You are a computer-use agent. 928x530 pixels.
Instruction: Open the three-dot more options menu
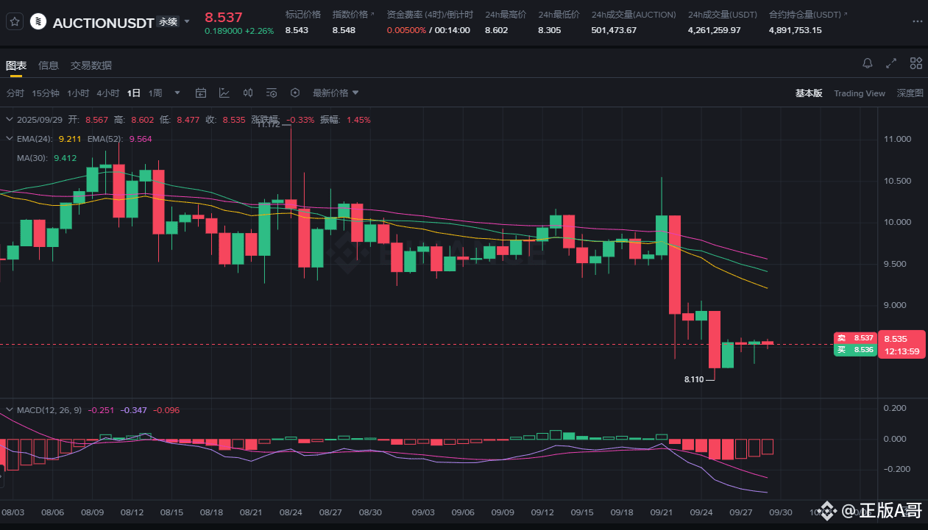tap(916, 22)
